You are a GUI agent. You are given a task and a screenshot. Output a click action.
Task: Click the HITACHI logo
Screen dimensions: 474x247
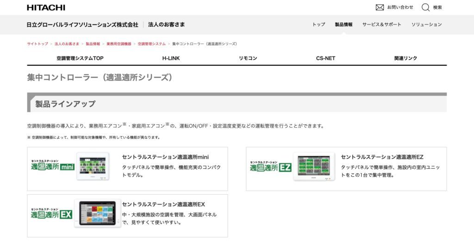coord(46,7)
